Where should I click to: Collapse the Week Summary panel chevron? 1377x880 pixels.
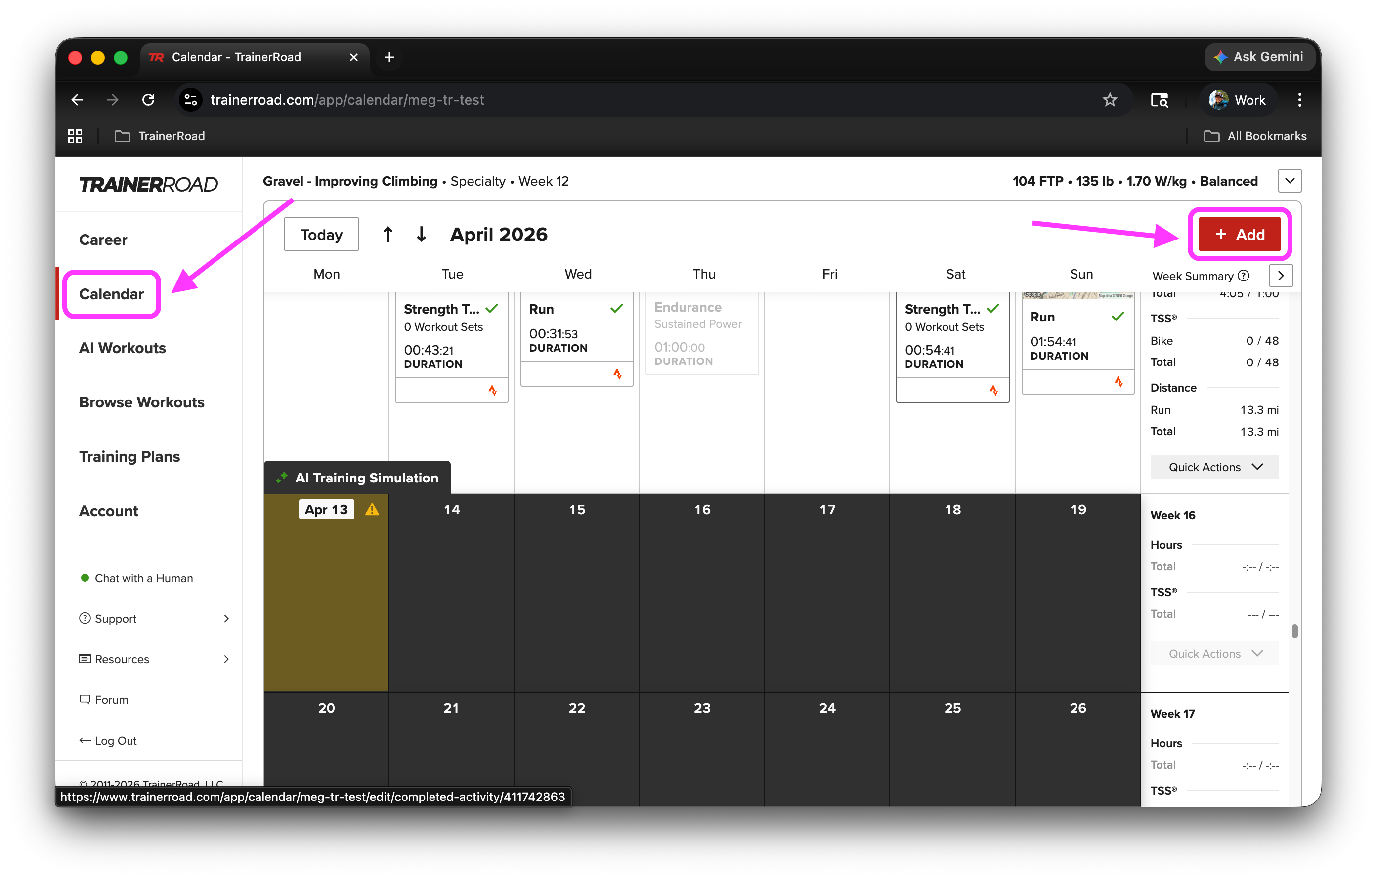tap(1281, 276)
